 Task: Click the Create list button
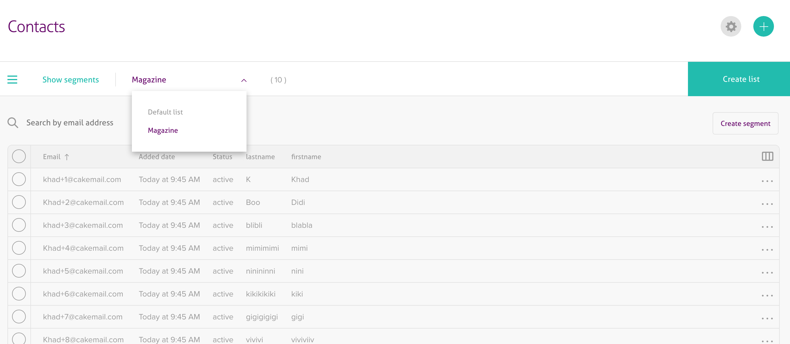[x=741, y=79]
